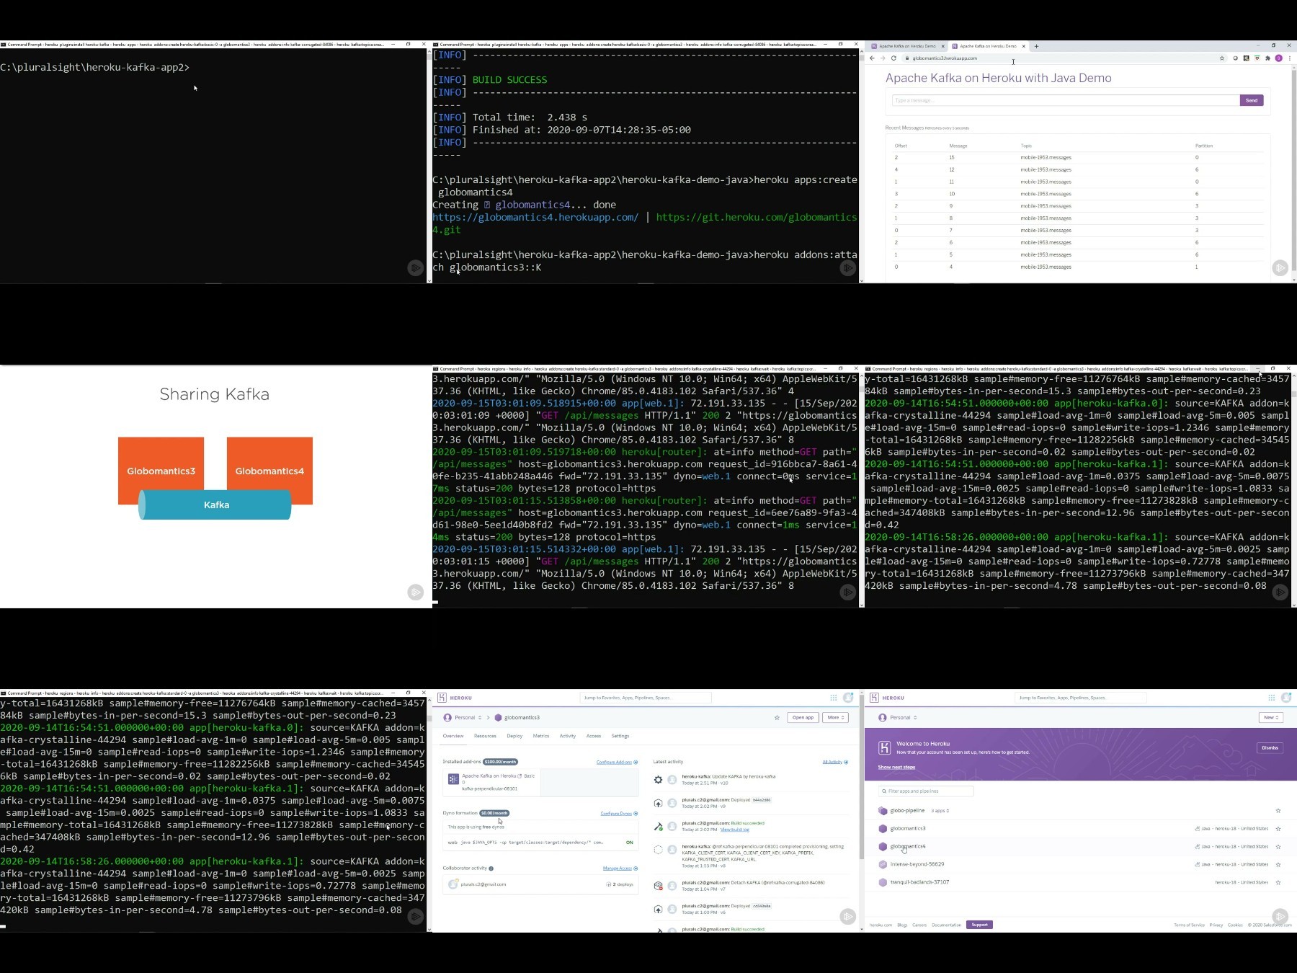The width and height of the screenshot is (1297, 973).
Task: Open the app grid icon on apps list page
Action: pos(1272,698)
